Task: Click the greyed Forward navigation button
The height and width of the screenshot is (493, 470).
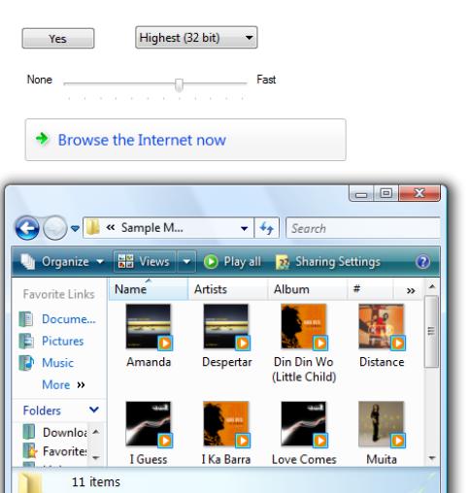Action: click(55, 228)
